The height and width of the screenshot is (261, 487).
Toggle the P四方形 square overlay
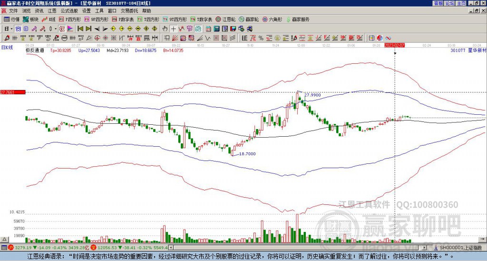[x=70, y=20]
